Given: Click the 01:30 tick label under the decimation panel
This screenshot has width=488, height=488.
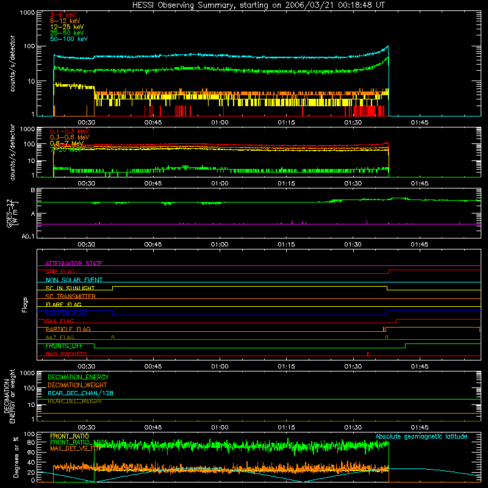Looking at the screenshot, I should tap(353, 428).
